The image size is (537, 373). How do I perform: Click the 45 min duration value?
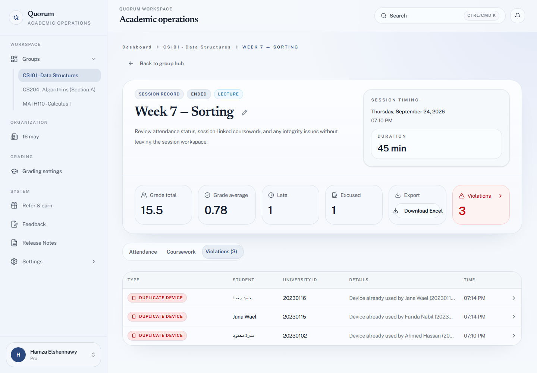coord(392,148)
